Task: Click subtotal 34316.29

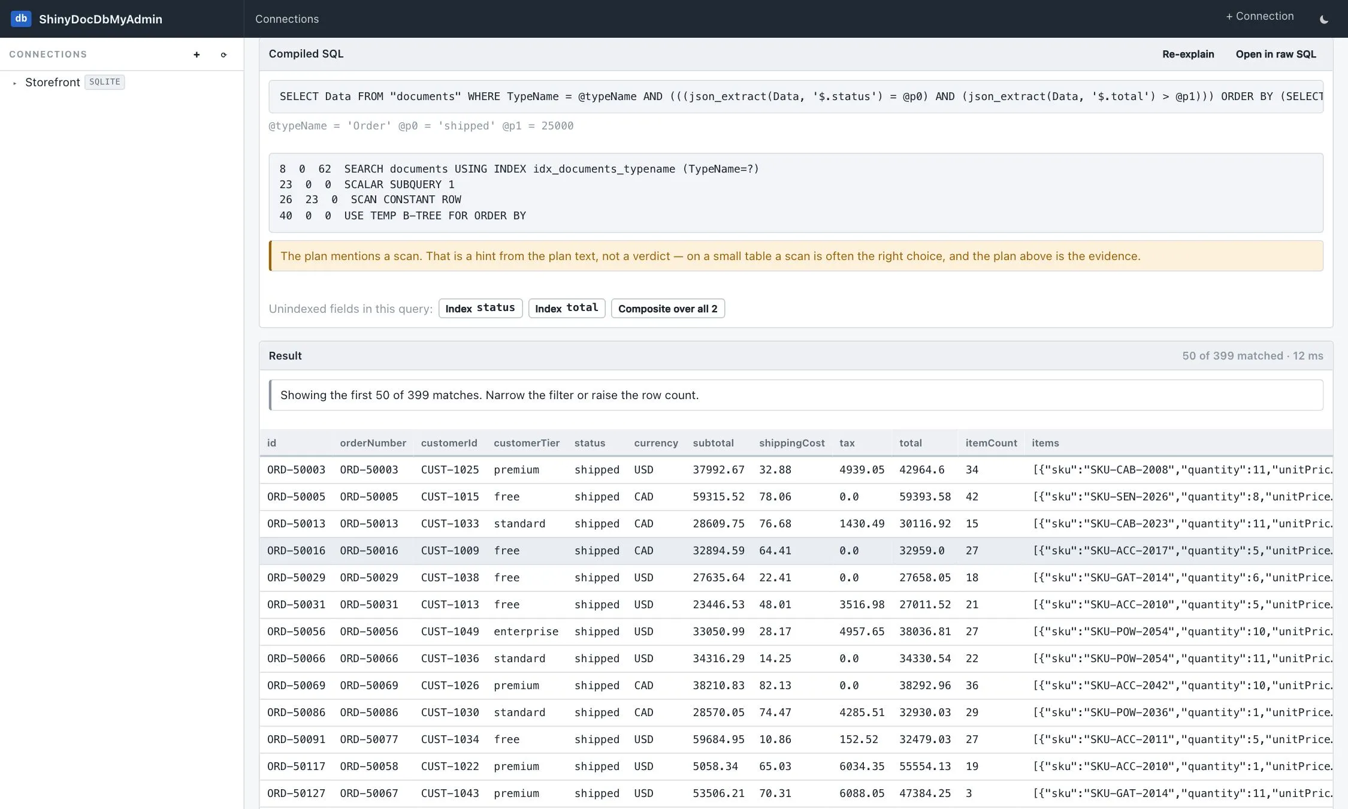Action: pos(718,659)
